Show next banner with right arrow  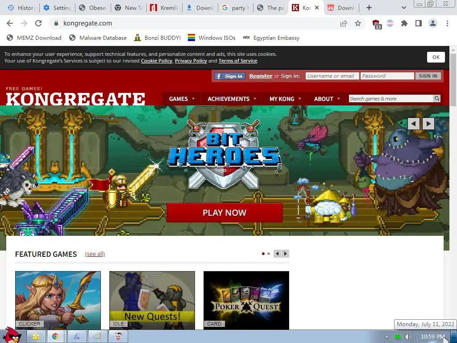point(428,124)
